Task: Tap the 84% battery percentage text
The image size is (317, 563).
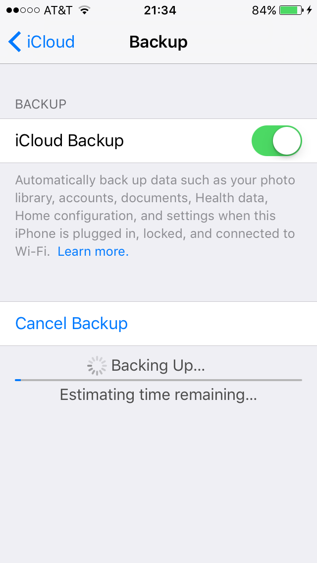Action: pyautogui.click(x=264, y=10)
